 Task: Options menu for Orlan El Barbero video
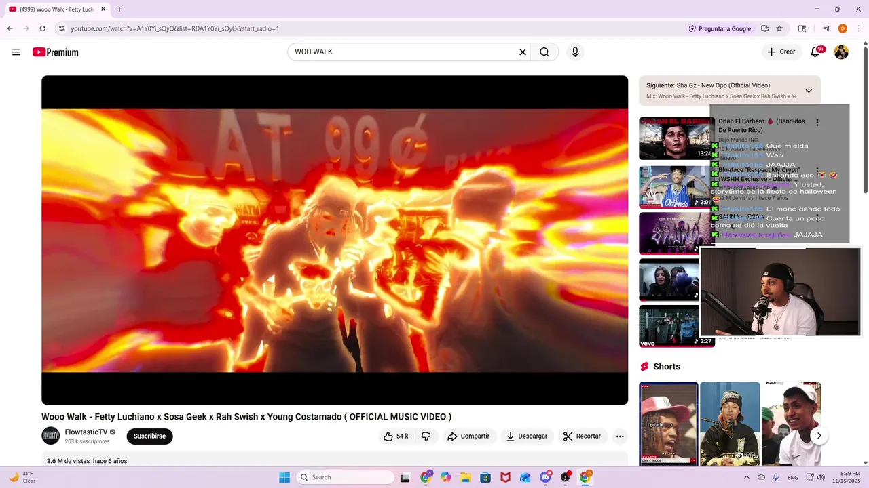(817, 123)
